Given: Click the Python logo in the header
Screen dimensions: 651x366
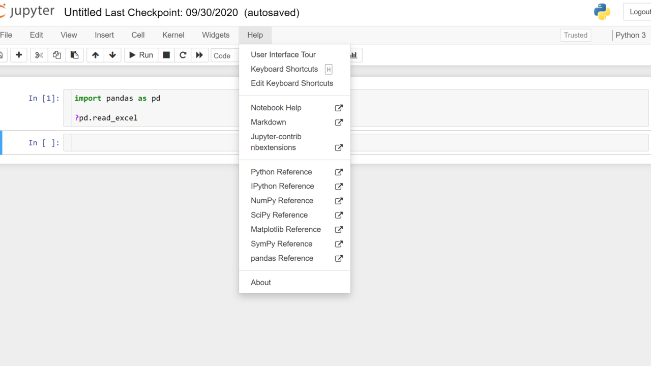Looking at the screenshot, I should [602, 12].
